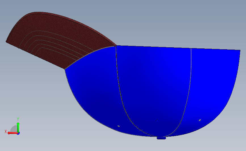Click the green Y axis arrow of the triad
Viewport: 246px width, 151px height.
pyautogui.click(x=18, y=128)
